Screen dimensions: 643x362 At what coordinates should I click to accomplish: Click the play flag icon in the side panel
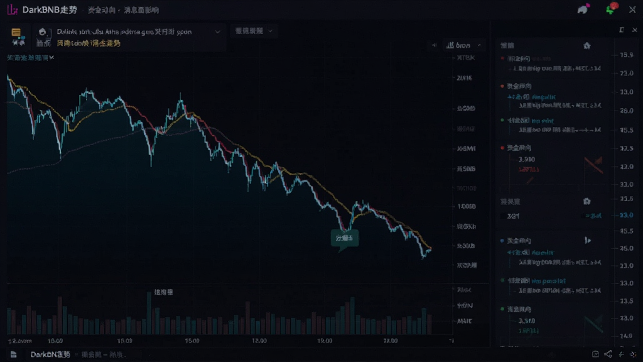click(588, 241)
